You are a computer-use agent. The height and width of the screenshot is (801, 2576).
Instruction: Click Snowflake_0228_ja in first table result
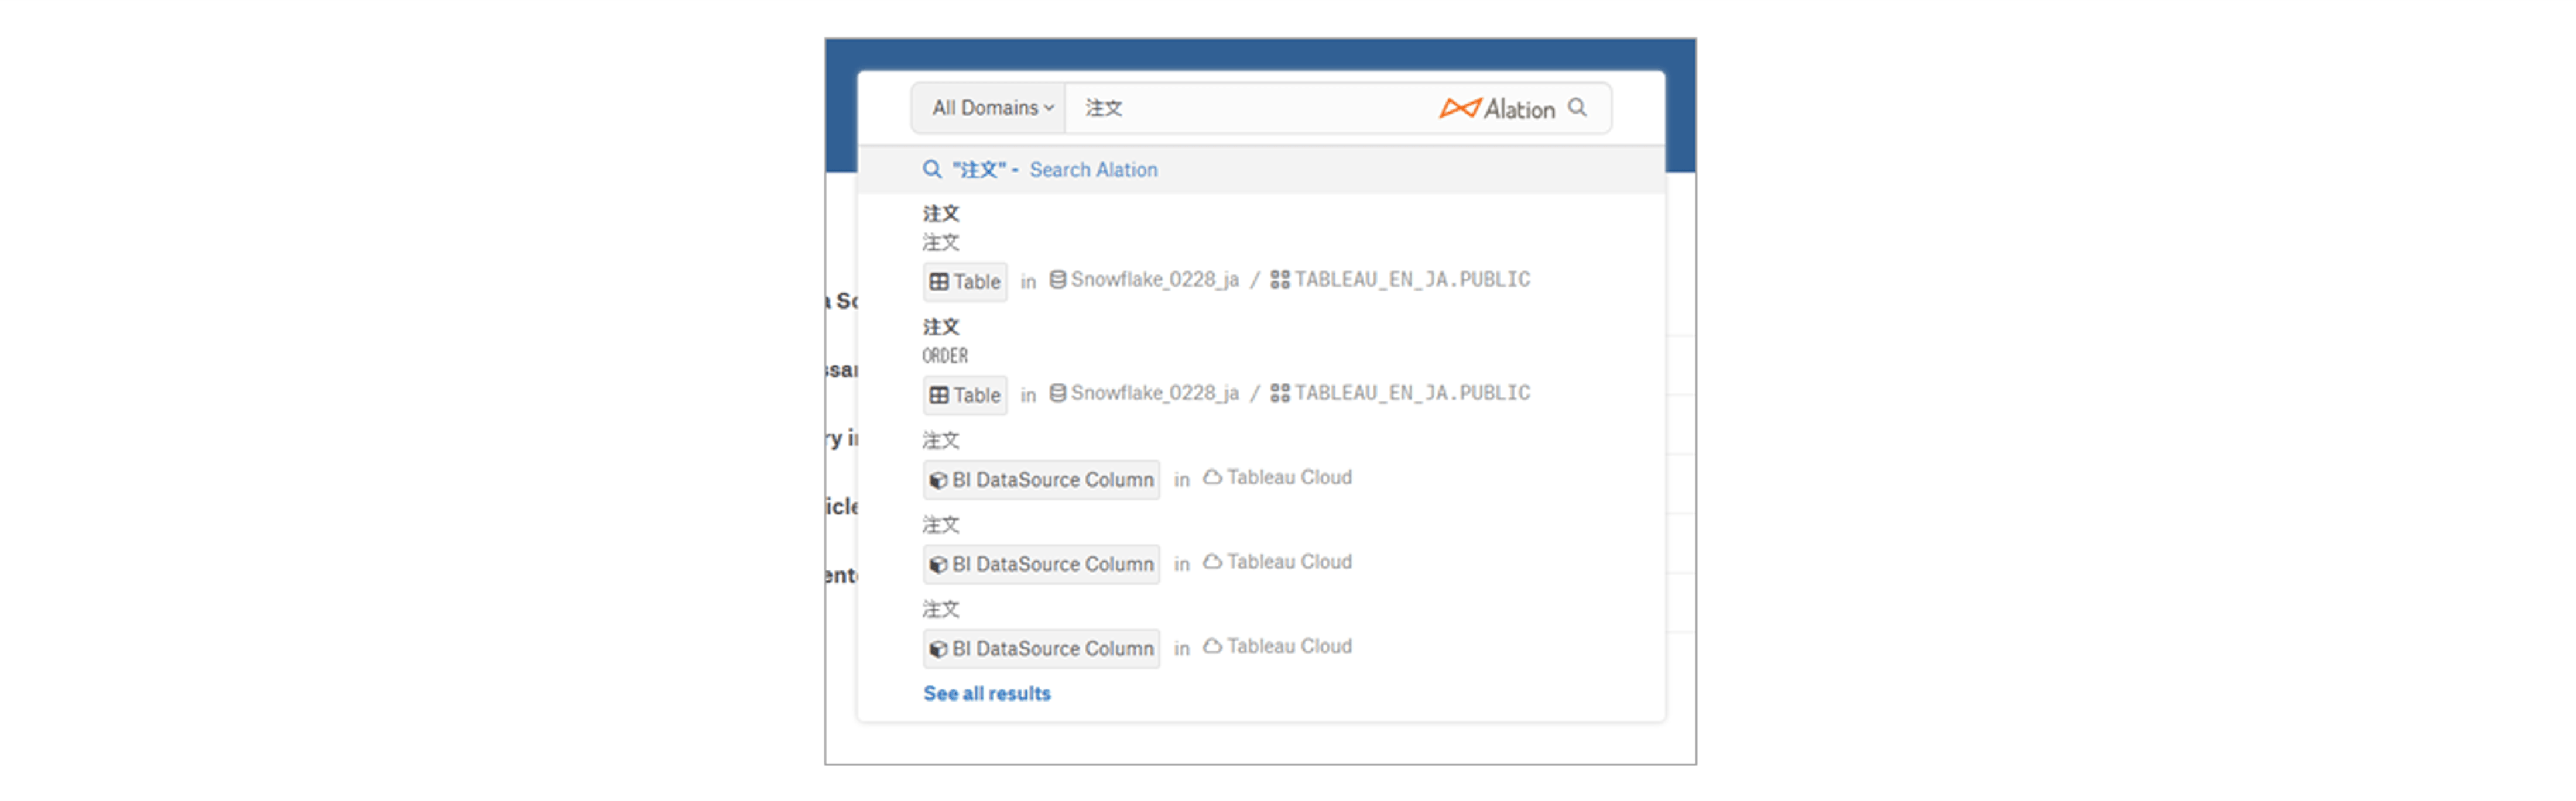(x=1154, y=280)
